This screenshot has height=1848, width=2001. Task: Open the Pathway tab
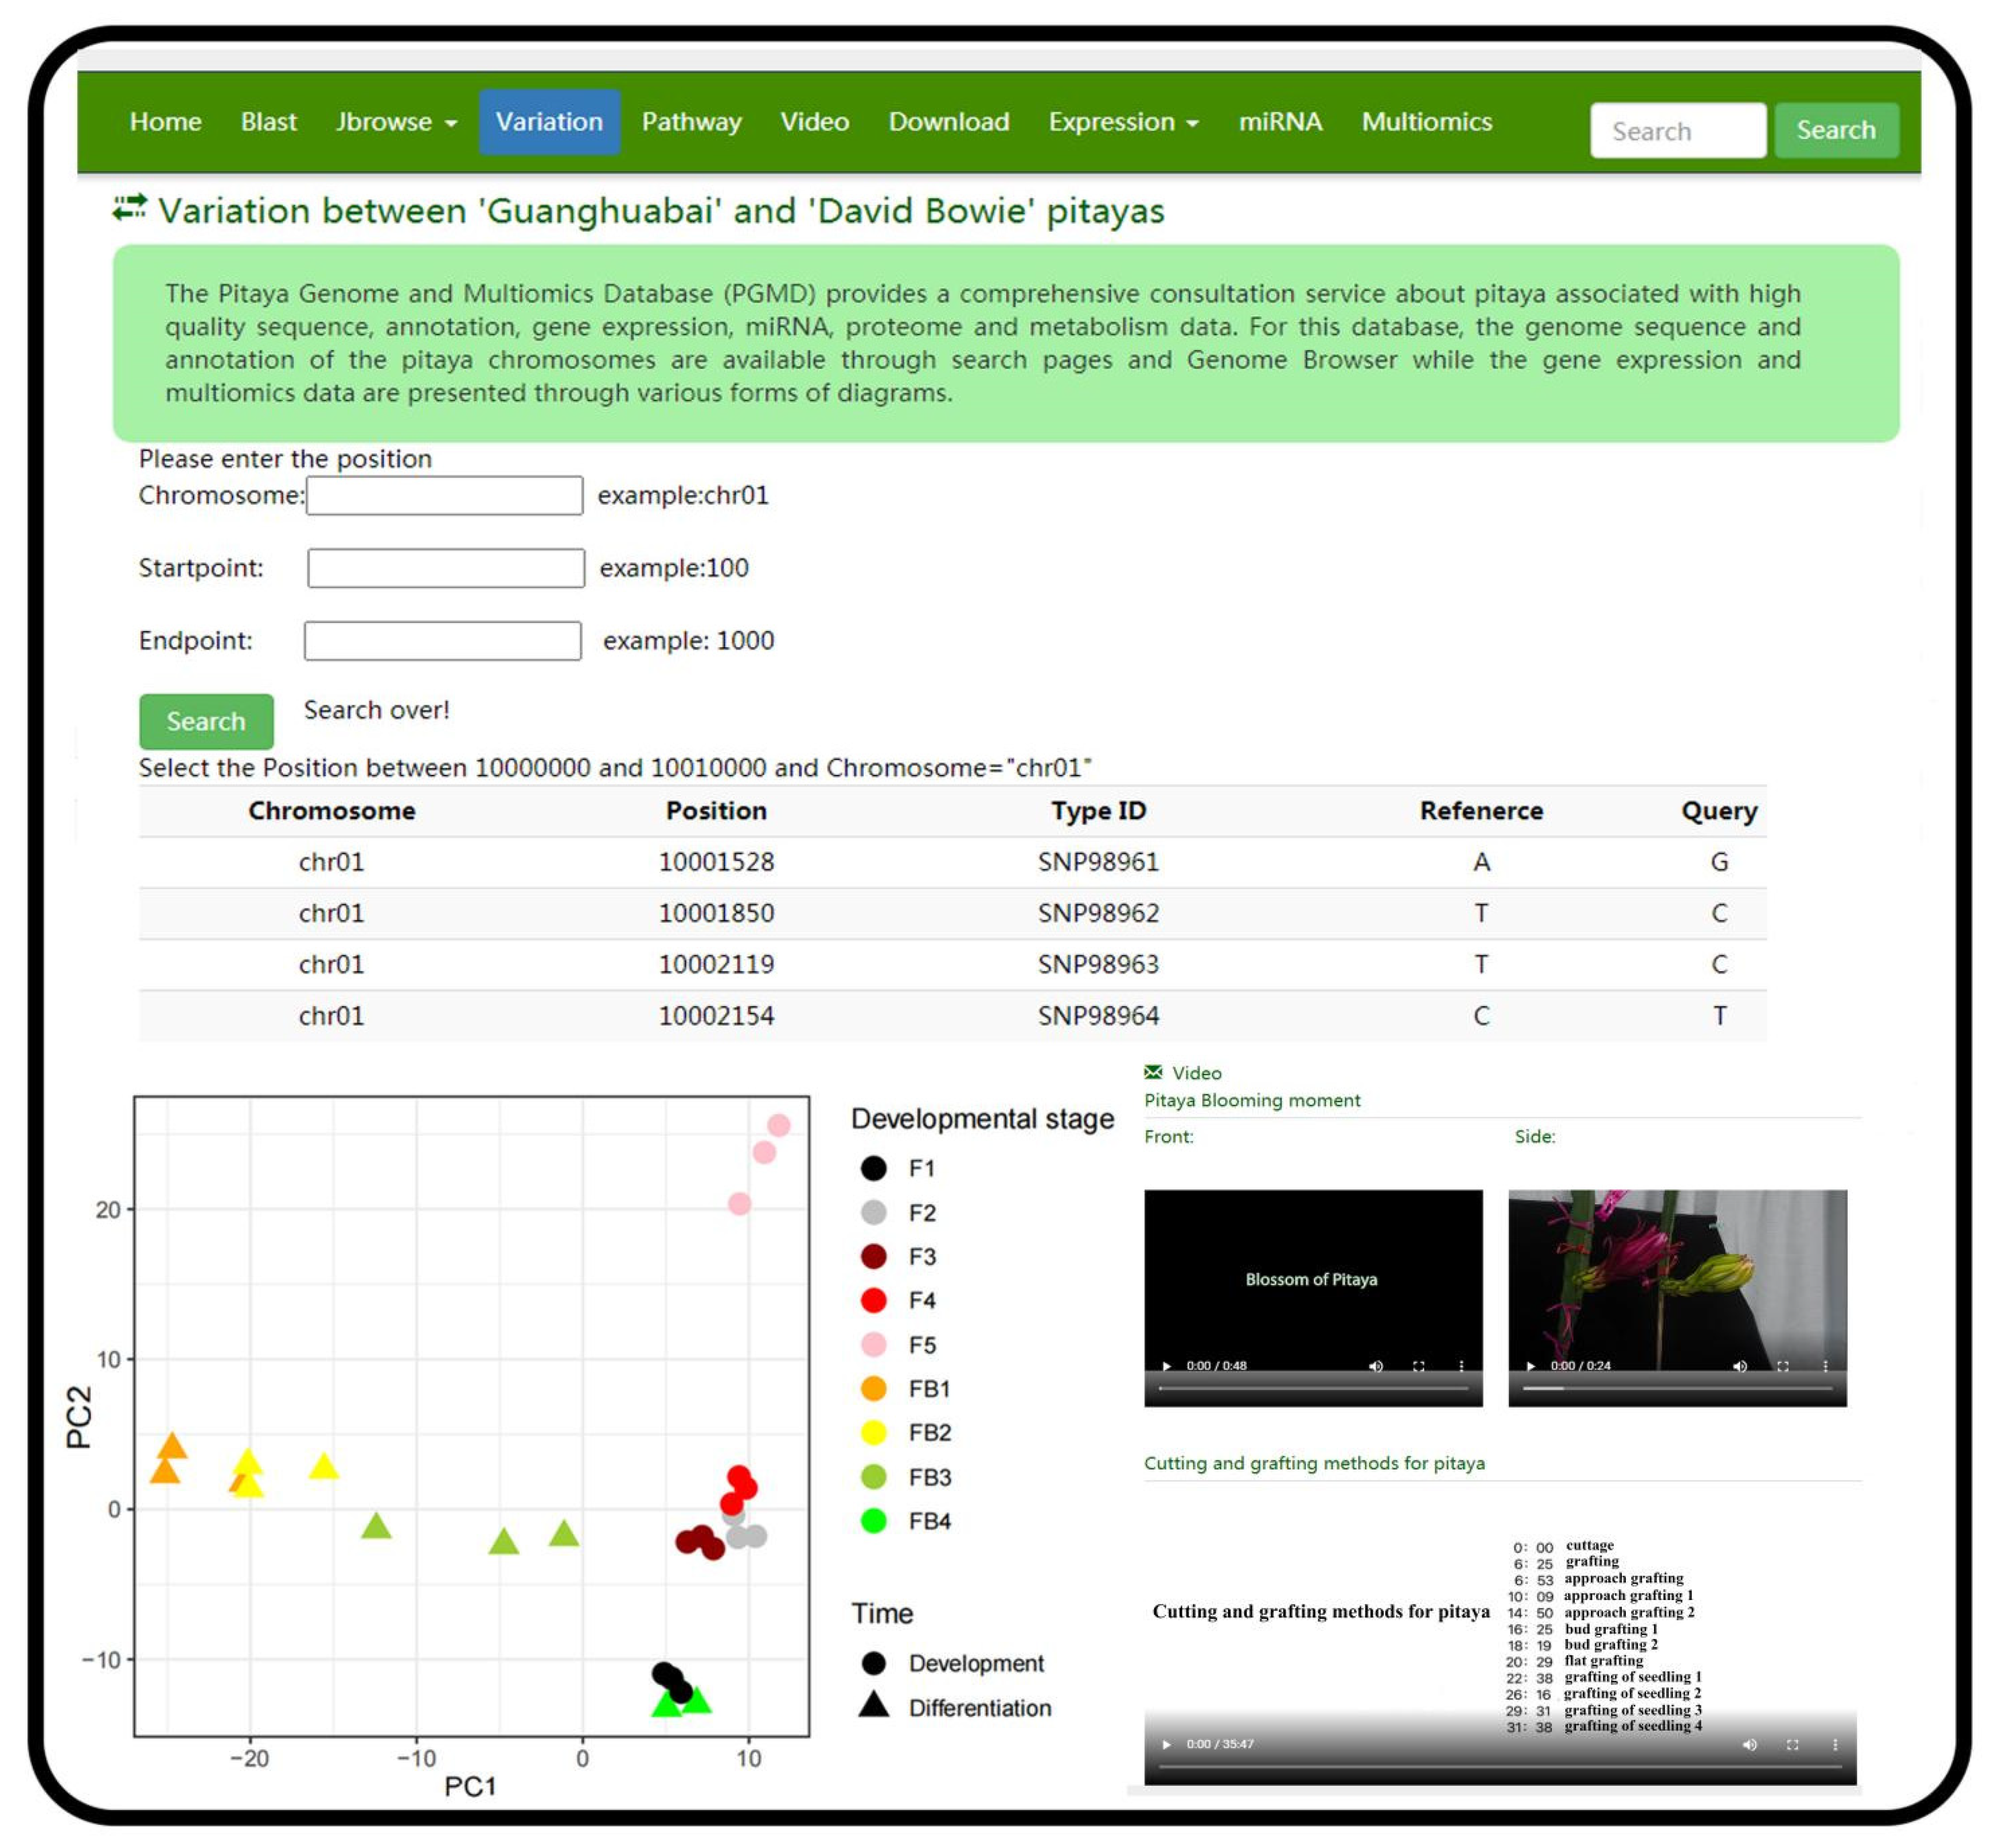(691, 122)
